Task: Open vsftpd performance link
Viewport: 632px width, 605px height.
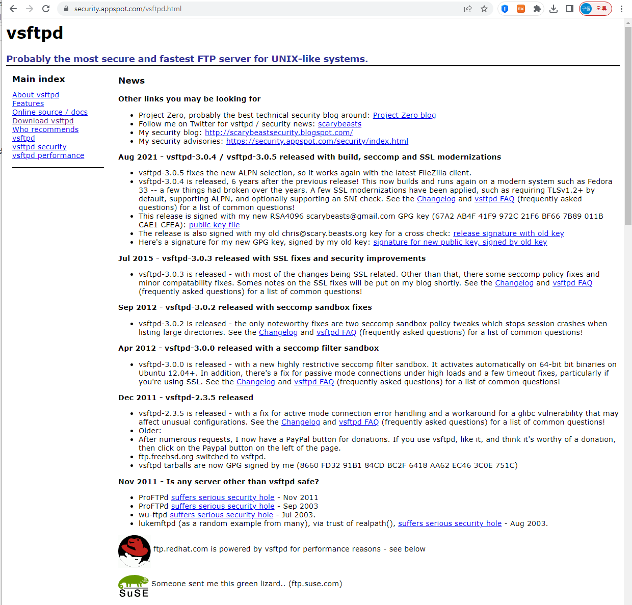Action: pos(48,155)
